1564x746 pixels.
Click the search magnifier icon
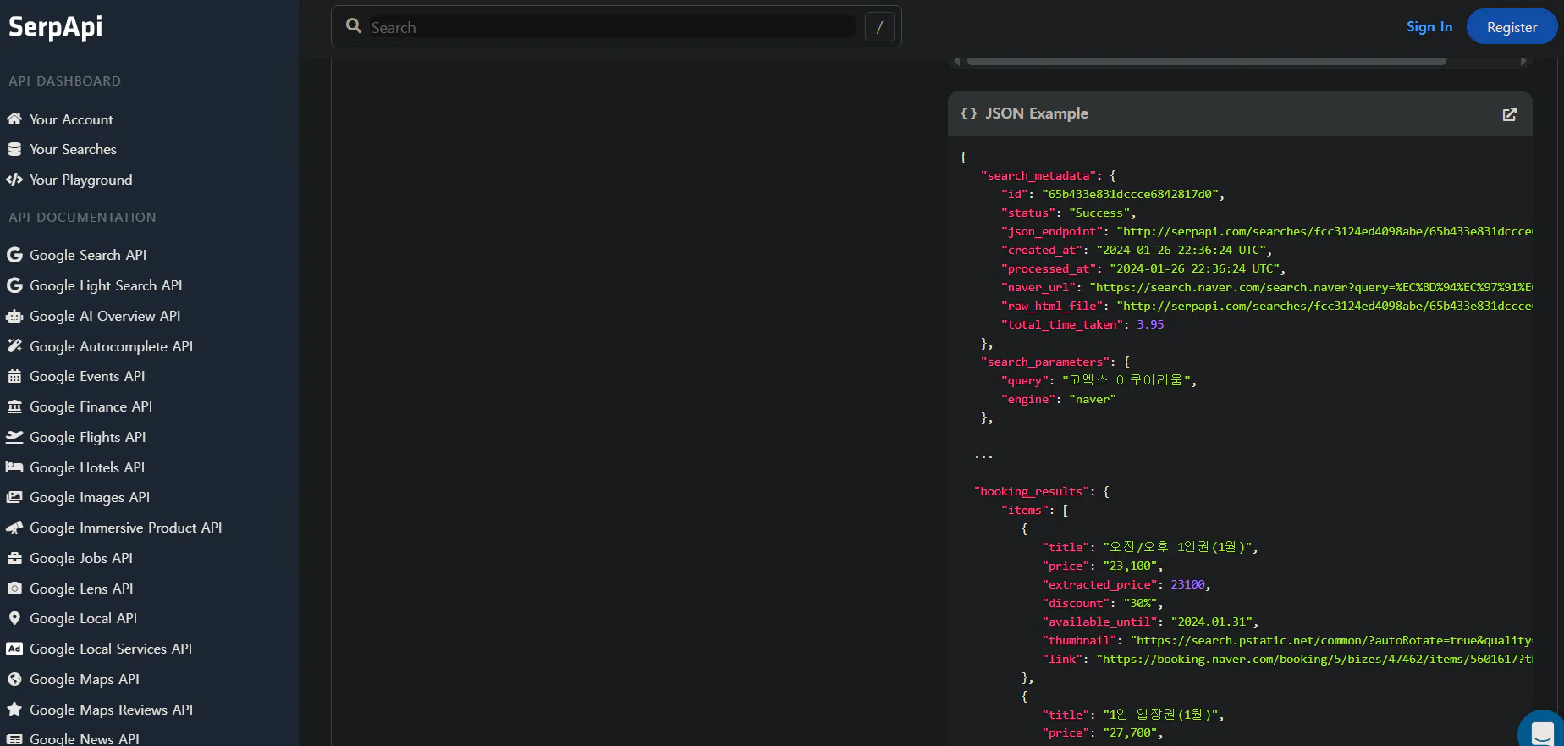[x=354, y=26]
